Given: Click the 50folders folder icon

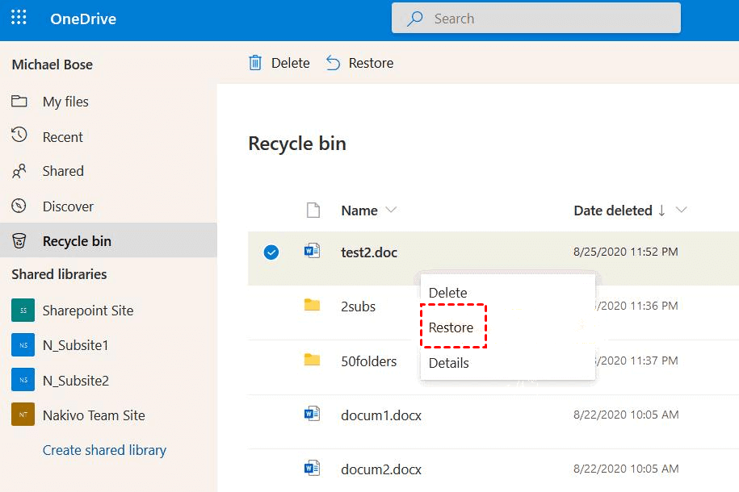Looking at the screenshot, I should click(x=312, y=360).
